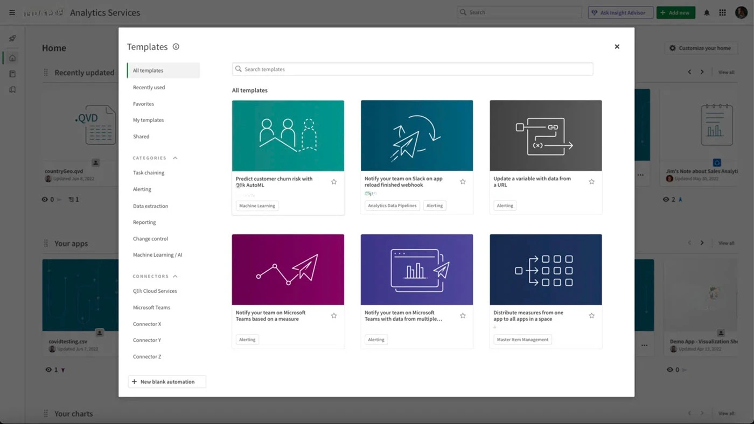754x424 pixels.
Task: Open the catalog icon in left sidebar
Action: [12, 74]
